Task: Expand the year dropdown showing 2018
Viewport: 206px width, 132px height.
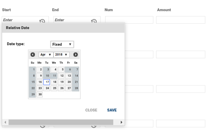Action: tap(61, 55)
